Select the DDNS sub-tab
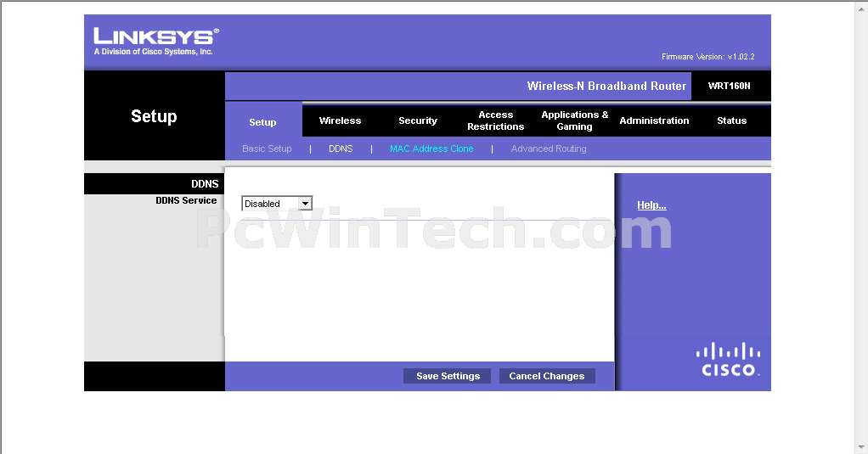Image resolution: width=868 pixels, height=454 pixels. tap(341, 149)
